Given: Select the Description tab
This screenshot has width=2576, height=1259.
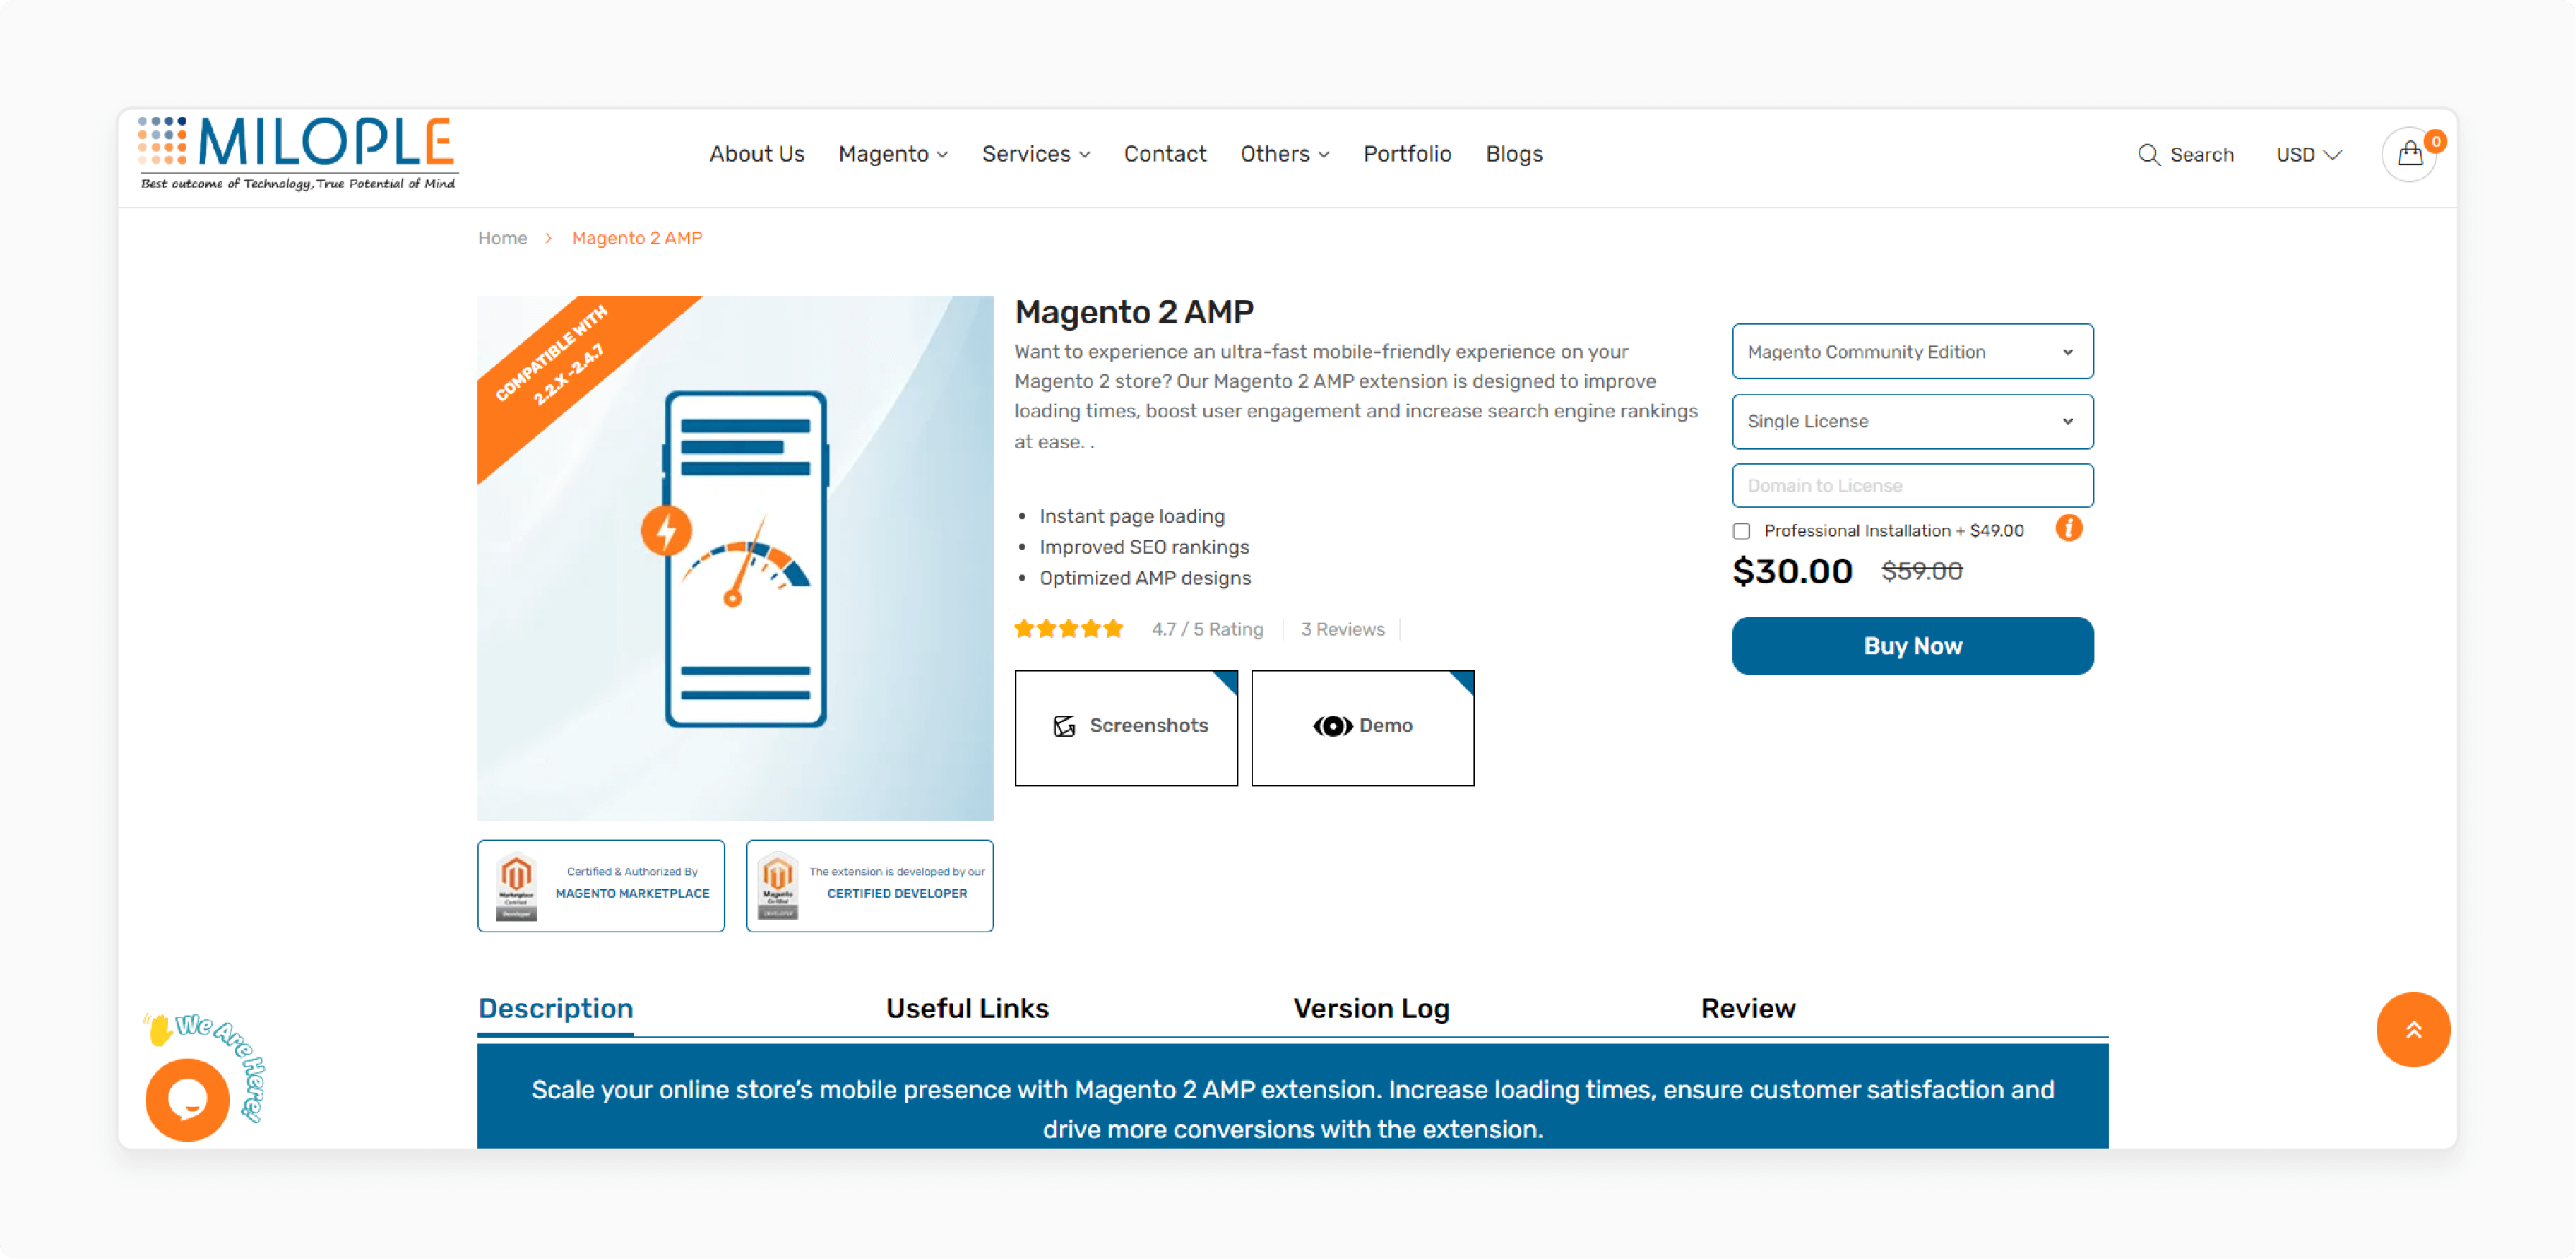Looking at the screenshot, I should pos(555,1008).
